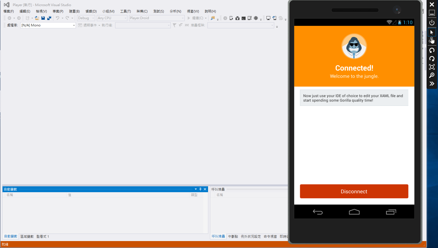Open the 說明(H) menu
The image size is (438, 248).
[x=210, y=11]
